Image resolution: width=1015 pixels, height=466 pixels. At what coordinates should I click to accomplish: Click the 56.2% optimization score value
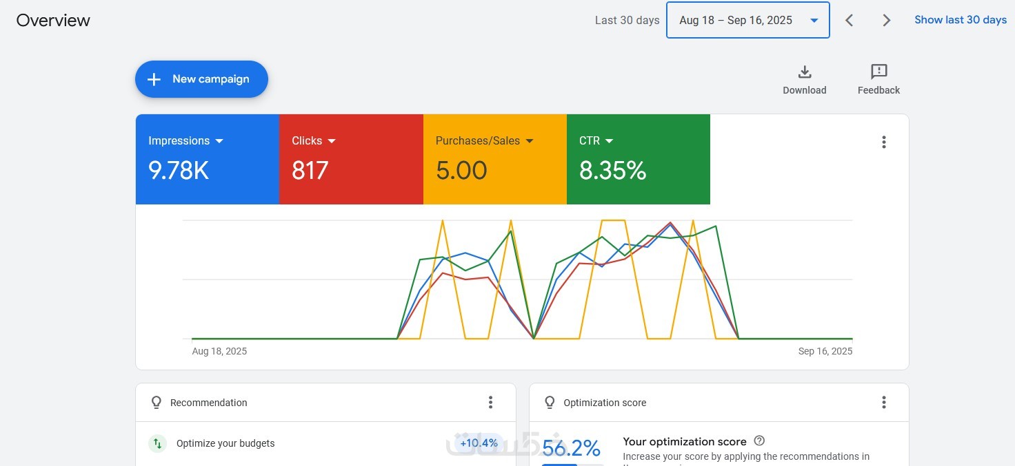pyautogui.click(x=571, y=448)
